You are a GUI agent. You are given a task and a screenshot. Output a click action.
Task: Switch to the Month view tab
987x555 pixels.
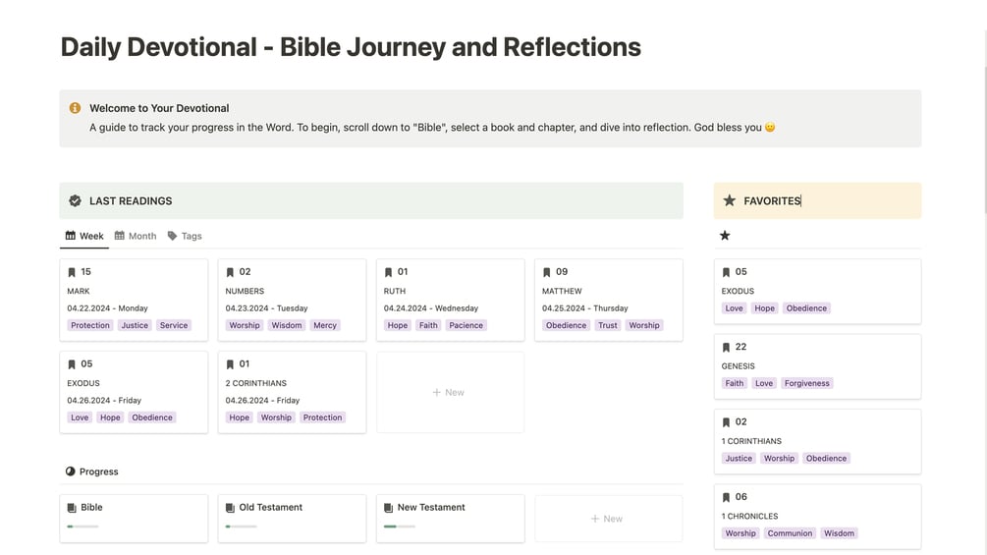tap(136, 236)
